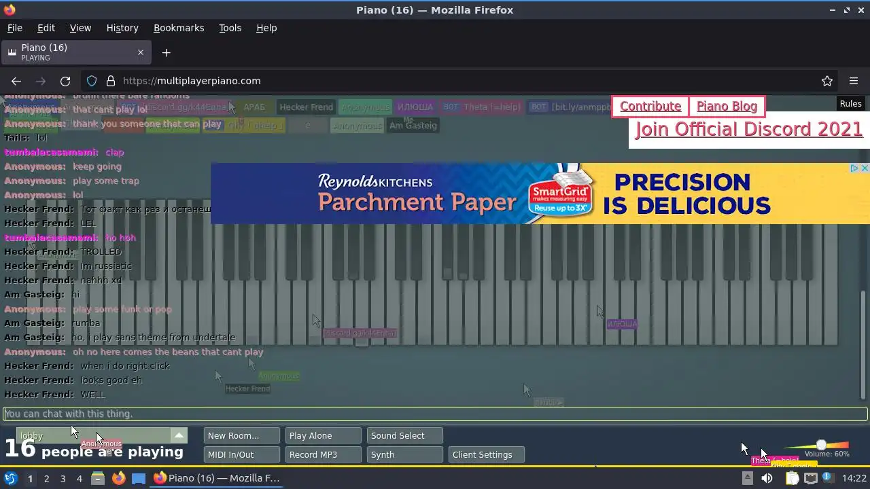Click the New Room... button
The width and height of the screenshot is (870, 489).
pyautogui.click(x=241, y=435)
